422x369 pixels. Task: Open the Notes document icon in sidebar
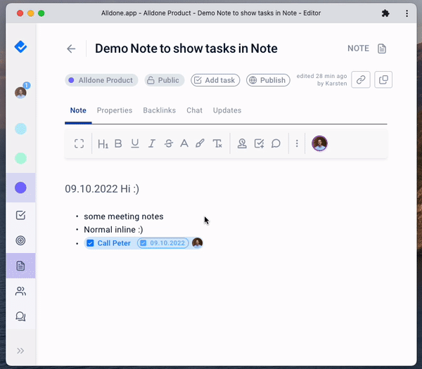pyautogui.click(x=20, y=266)
